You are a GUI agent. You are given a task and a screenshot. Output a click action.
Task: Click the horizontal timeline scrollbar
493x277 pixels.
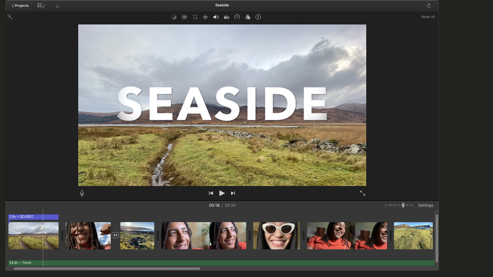[x=107, y=269]
